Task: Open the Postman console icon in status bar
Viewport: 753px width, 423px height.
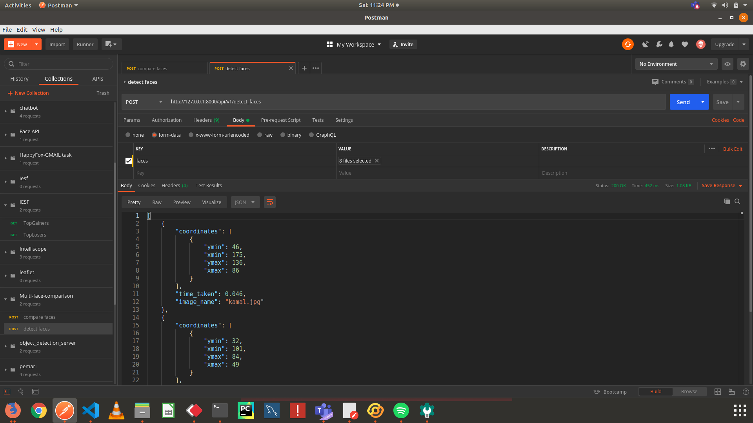Action: [35, 391]
